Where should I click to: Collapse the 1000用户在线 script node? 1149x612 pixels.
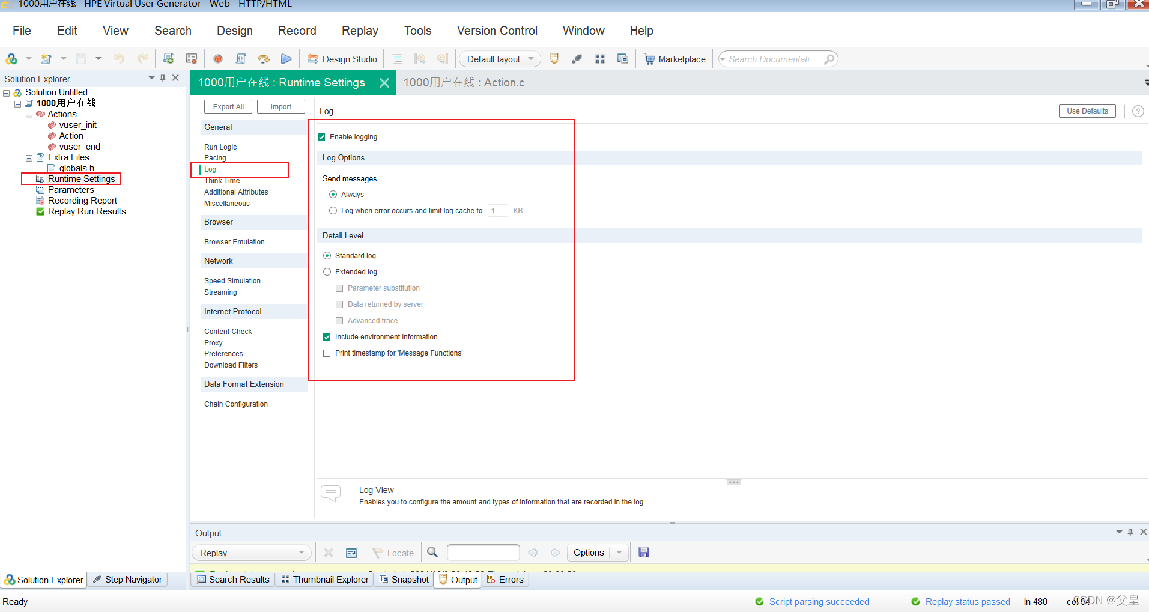click(18, 104)
